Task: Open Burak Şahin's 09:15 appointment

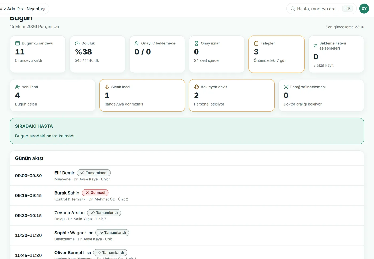Action: click(187, 196)
